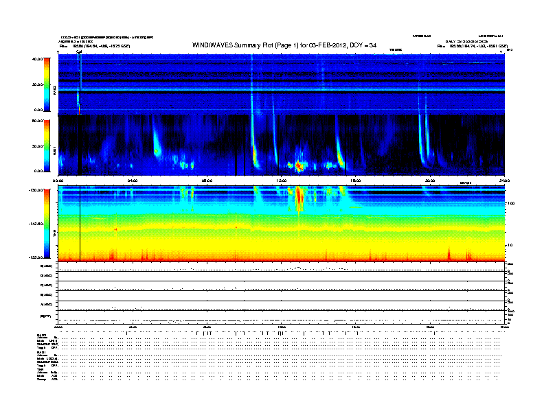The height and width of the screenshot is (420, 544).
Task: Click the WIND/WAVES Summary Plot title
Action: pos(284,45)
